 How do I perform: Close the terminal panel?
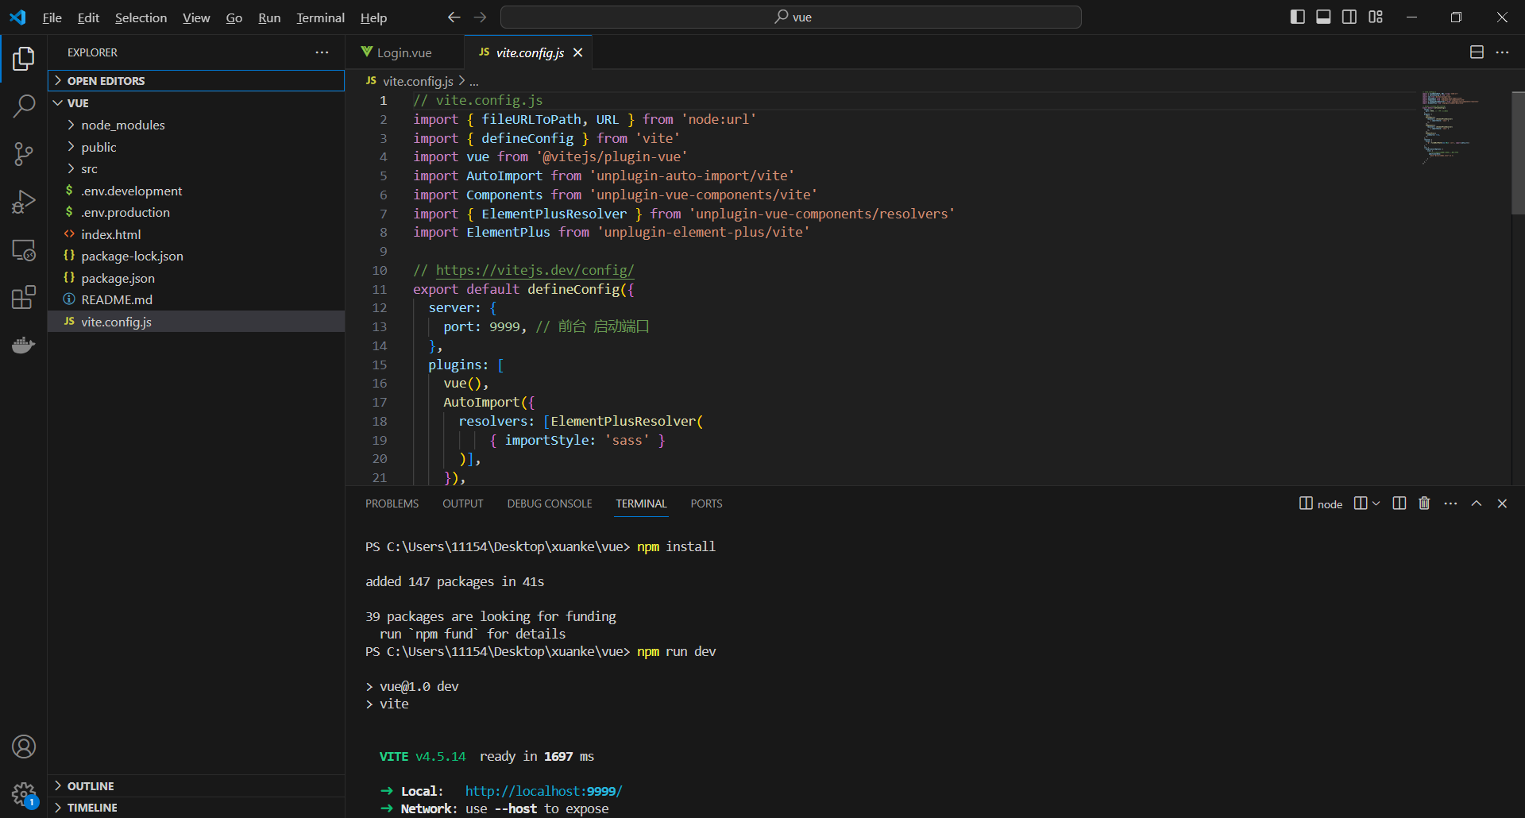click(x=1502, y=504)
